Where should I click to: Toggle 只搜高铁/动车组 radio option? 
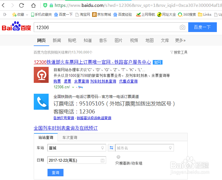coord(118,157)
